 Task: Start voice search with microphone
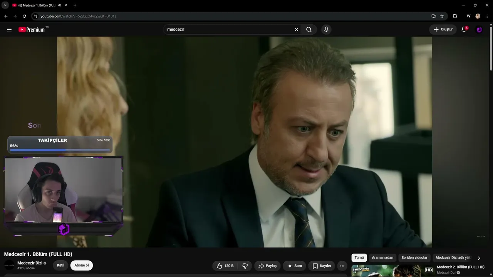click(326, 30)
